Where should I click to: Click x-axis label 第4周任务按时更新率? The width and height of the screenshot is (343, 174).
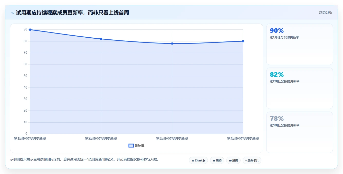point(243,138)
